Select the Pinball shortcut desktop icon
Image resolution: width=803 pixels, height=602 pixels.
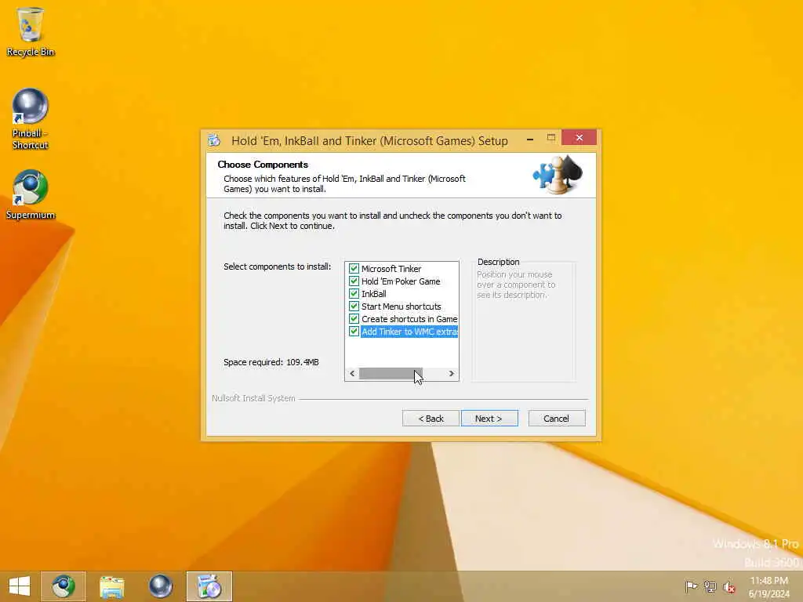pyautogui.click(x=31, y=119)
